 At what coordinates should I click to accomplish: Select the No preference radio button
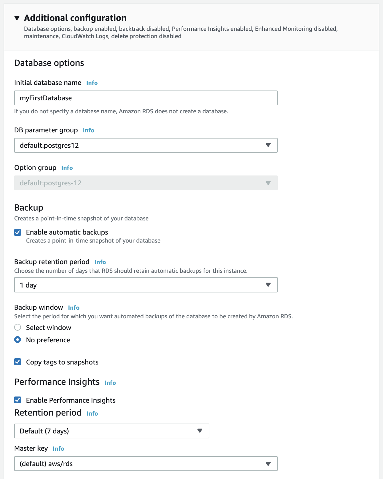tap(18, 340)
